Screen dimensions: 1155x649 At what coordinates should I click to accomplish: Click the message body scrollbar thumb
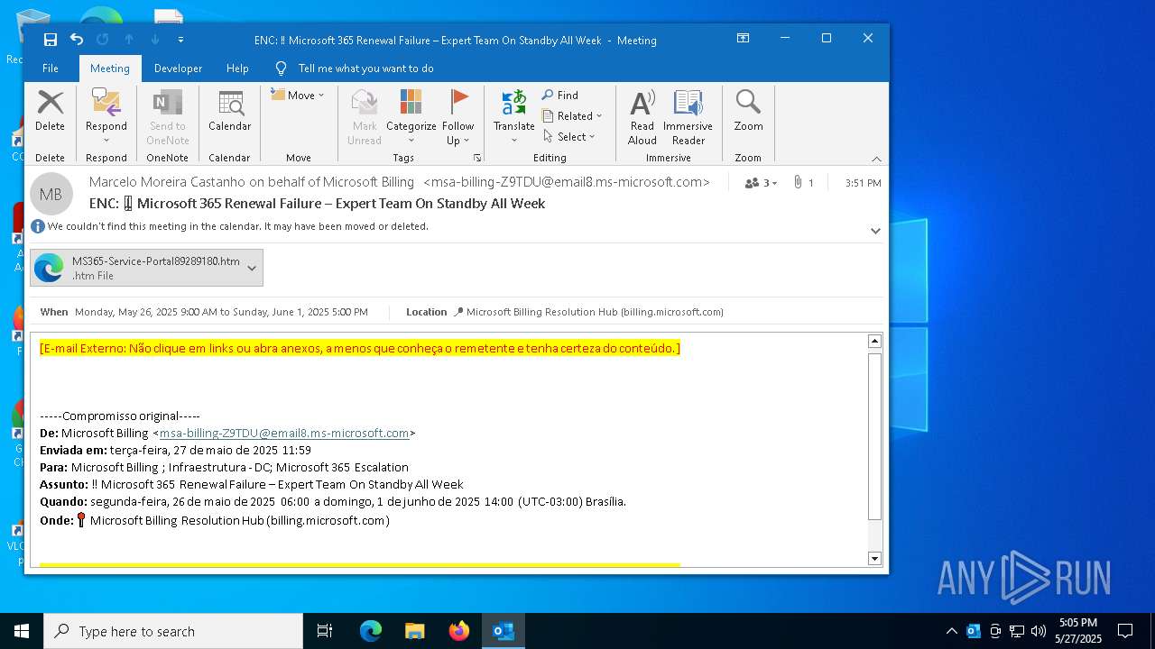(x=873, y=436)
